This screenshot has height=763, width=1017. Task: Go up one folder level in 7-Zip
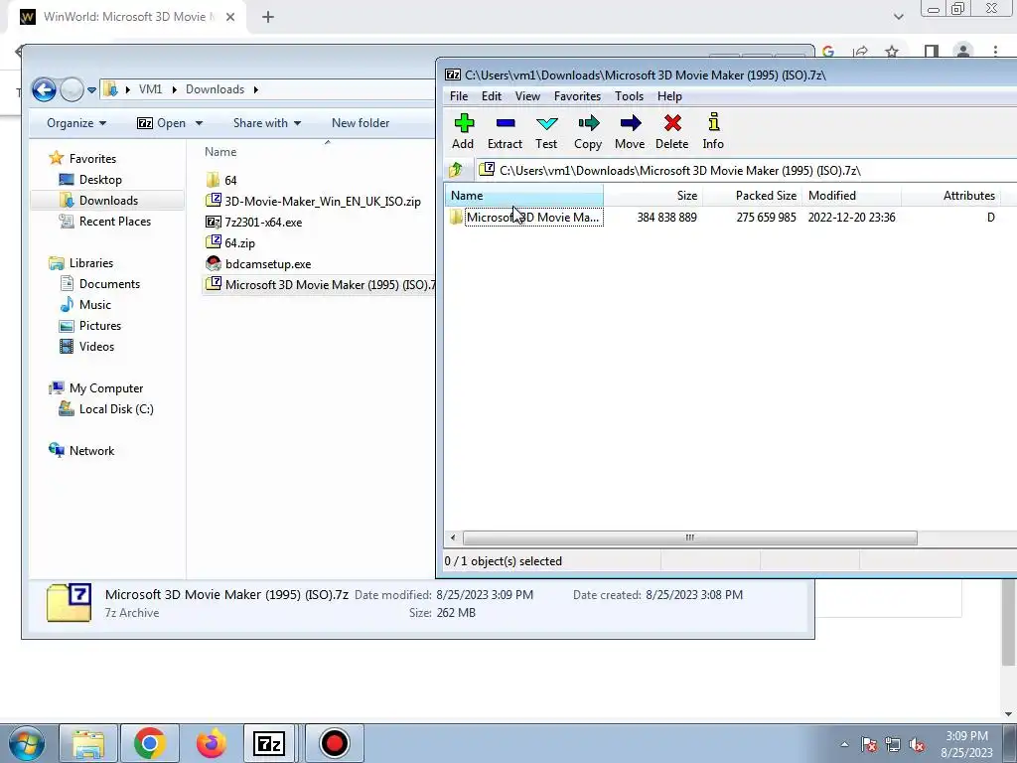(x=456, y=170)
